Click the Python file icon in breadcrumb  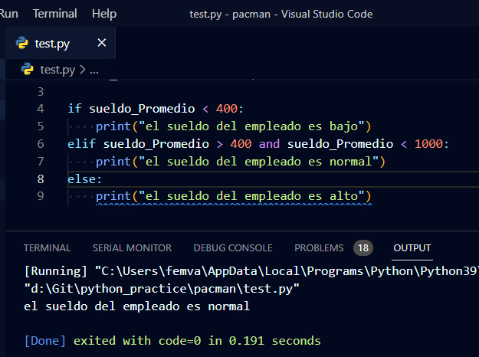click(x=28, y=70)
